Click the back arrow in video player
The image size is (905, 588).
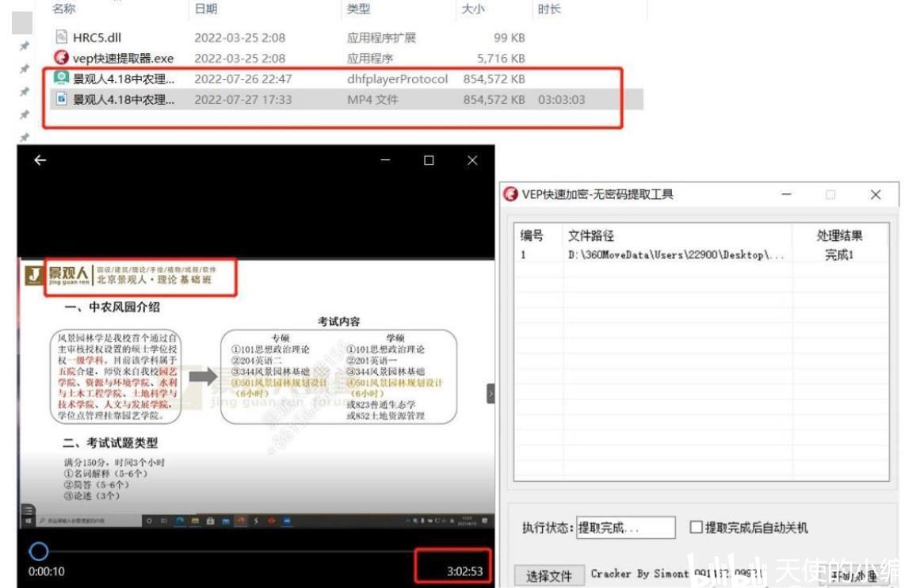(40, 160)
